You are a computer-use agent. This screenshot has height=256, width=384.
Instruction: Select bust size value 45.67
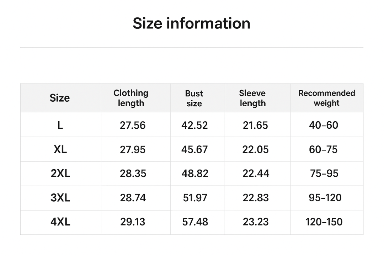194,149
